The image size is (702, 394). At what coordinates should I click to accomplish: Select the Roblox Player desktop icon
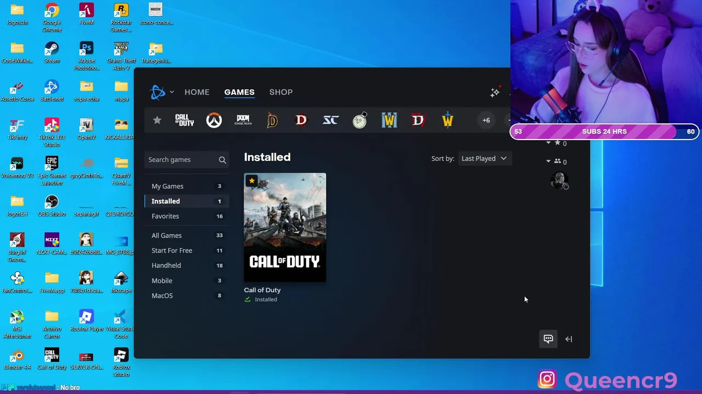pos(86,321)
